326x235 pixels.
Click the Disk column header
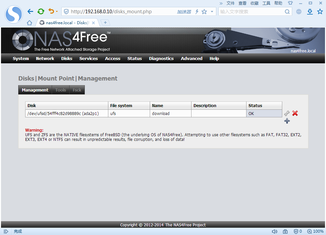coord(67,106)
